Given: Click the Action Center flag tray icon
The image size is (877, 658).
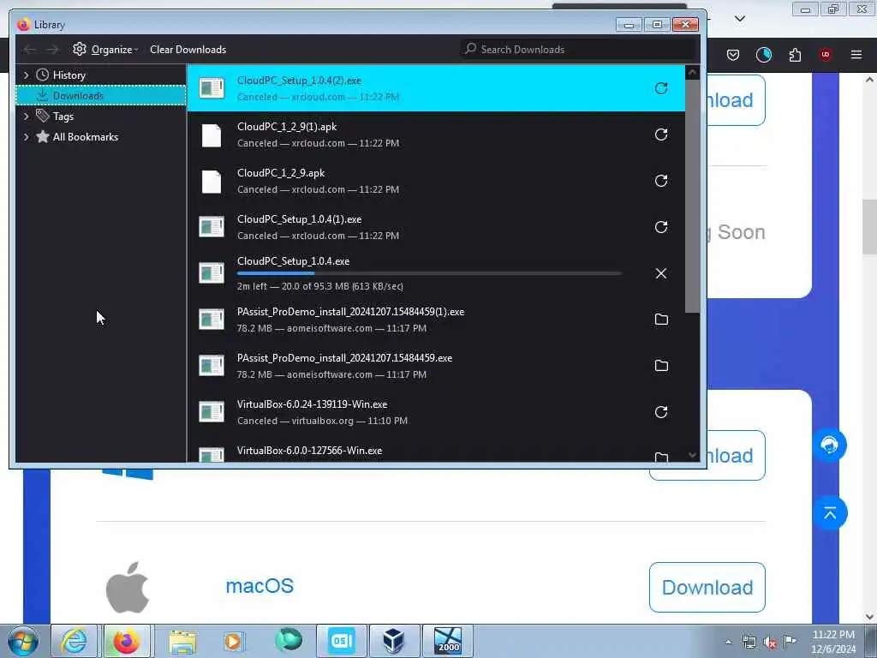Looking at the screenshot, I should pos(790,642).
